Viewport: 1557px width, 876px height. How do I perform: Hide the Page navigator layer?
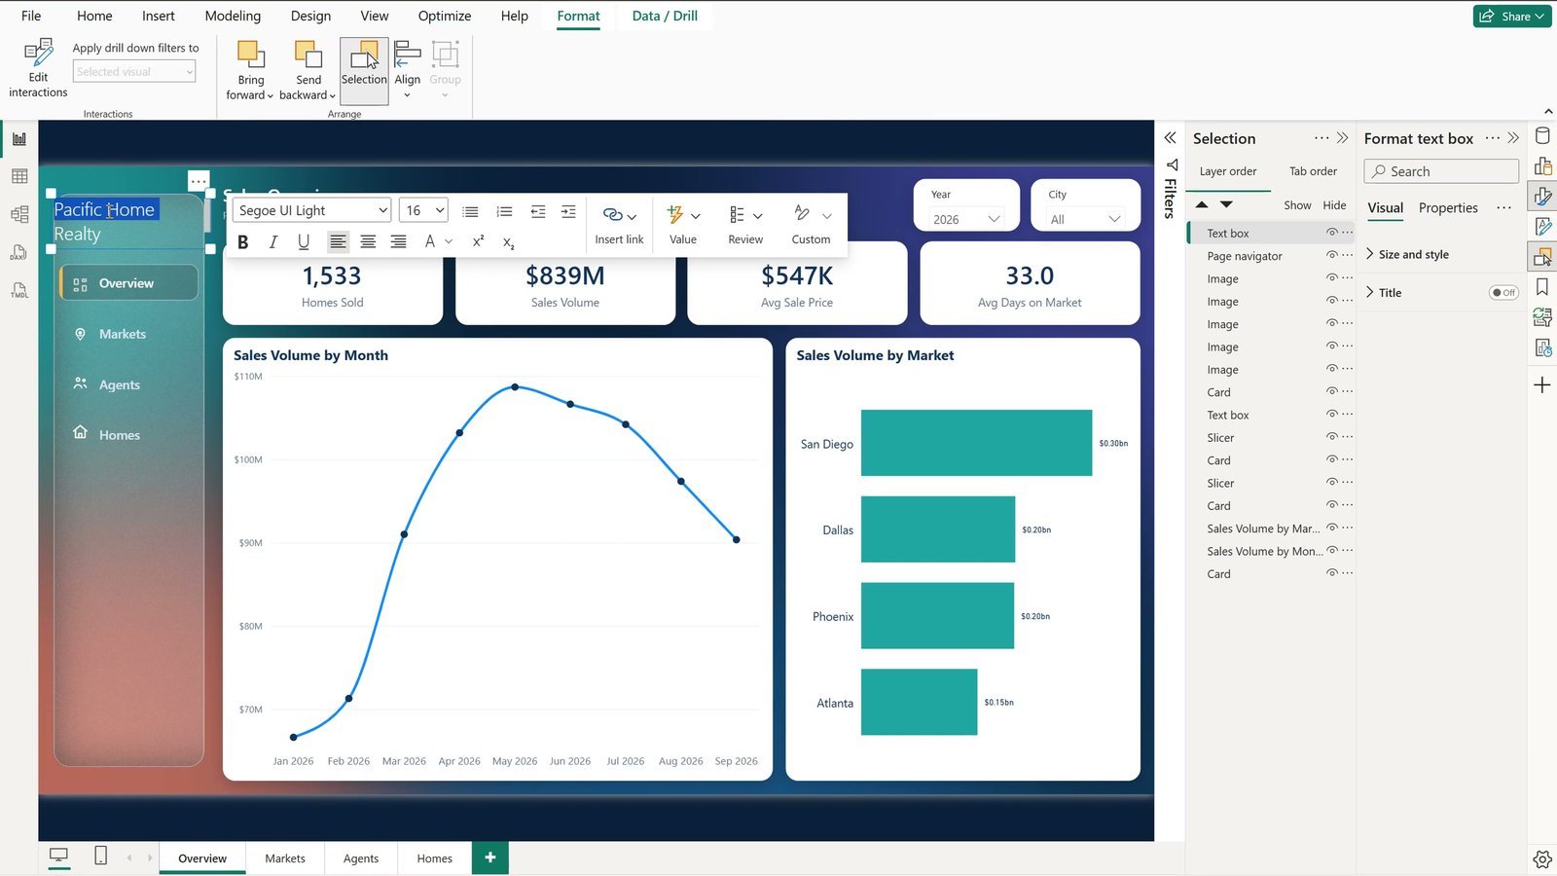click(x=1331, y=255)
